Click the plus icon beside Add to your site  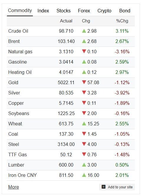coord(104,187)
